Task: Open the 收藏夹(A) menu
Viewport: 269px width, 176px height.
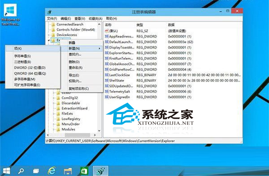Action: [x=95, y=18]
